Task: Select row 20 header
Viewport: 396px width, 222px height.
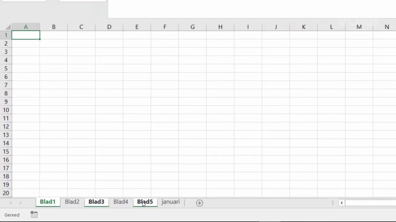Action: (6, 193)
